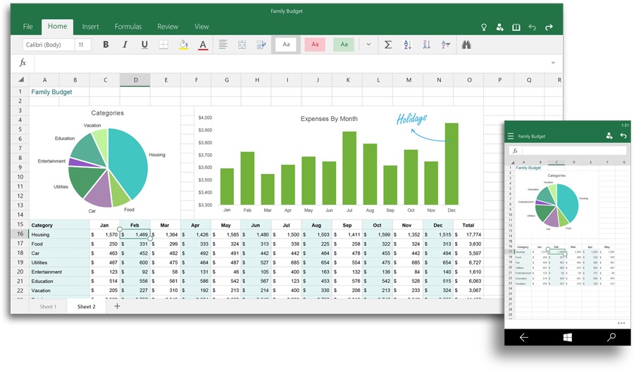Apply the red Bad cell style
634x373 pixels.
pos(315,45)
